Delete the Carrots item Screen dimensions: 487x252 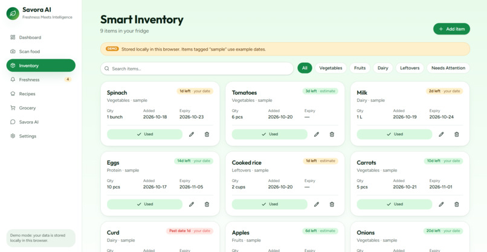457,204
